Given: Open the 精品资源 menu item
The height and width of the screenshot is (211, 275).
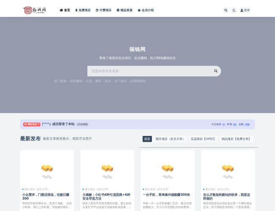Looking at the screenshot, I should [124, 10].
